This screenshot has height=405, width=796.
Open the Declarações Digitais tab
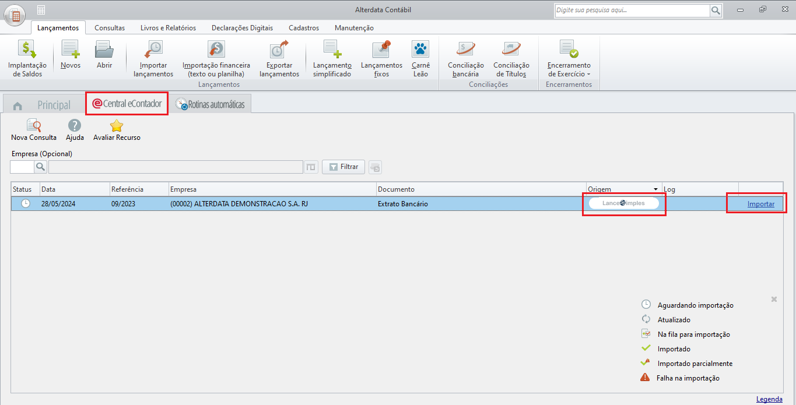242,27
